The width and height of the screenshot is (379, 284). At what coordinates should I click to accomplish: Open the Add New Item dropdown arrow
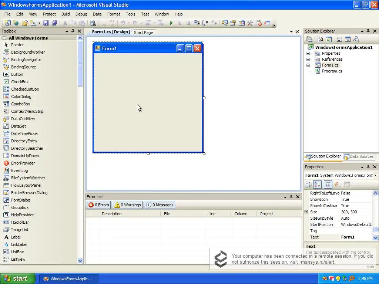(39, 23)
